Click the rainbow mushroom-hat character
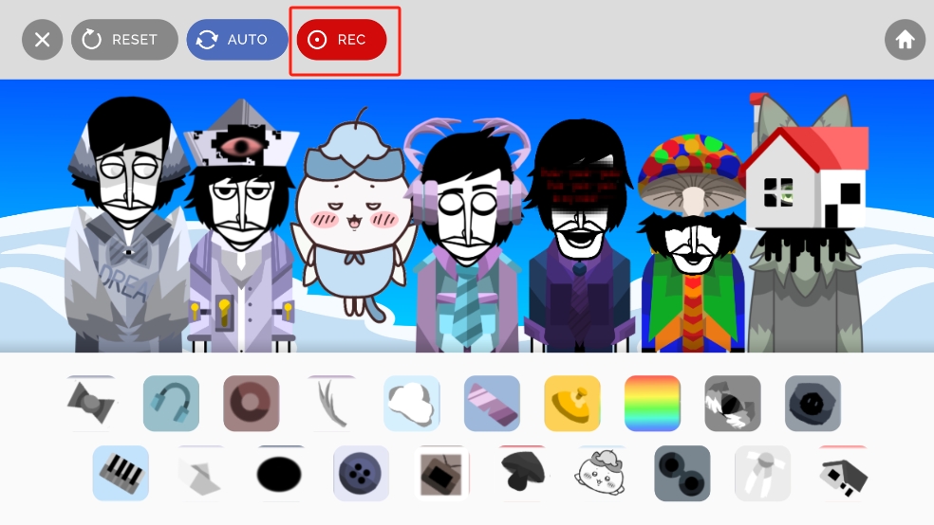 692,244
